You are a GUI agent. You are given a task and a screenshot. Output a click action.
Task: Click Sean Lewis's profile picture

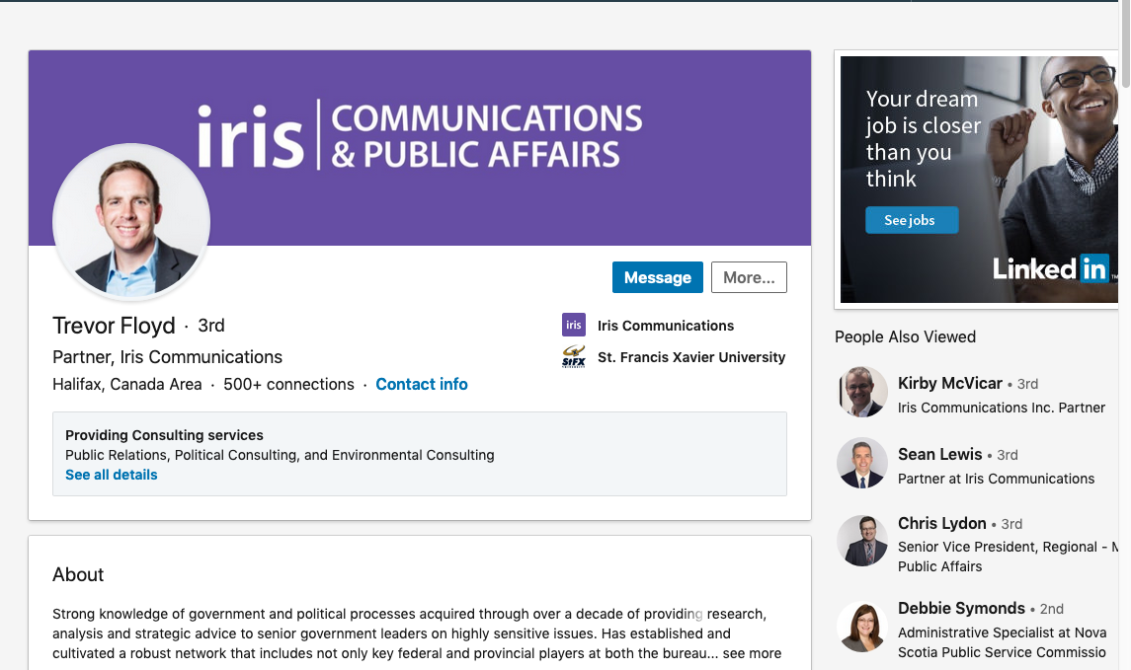pos(862,463)
